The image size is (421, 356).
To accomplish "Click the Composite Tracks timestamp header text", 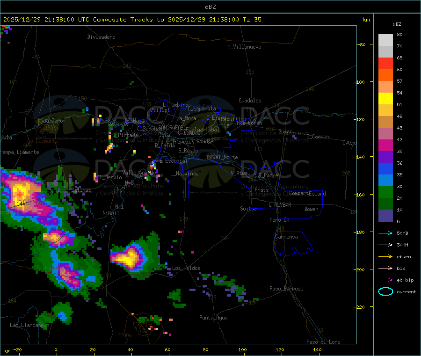I will pyautogui.click(x=132, y=20).
